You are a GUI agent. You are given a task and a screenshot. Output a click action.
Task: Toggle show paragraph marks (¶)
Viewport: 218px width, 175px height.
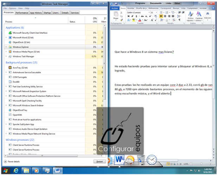[x=179, y=20]
